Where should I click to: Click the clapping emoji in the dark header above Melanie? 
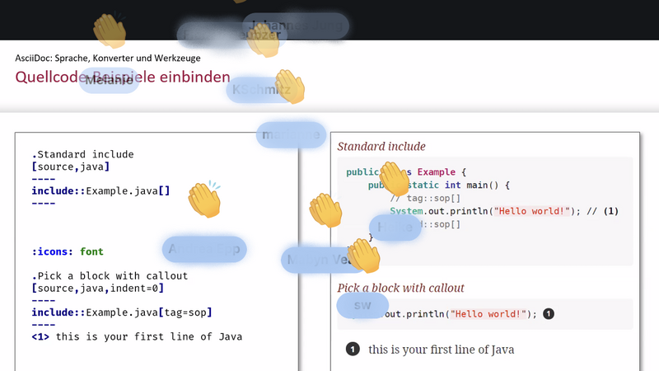(110, 31)
